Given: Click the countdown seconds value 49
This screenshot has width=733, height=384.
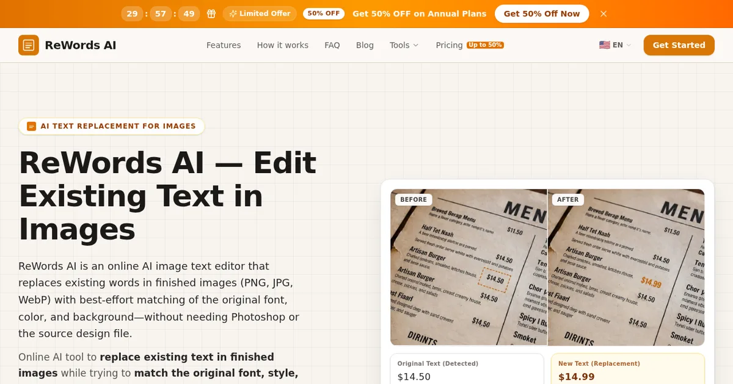Looking at the screenshot, I should pyautogui.click(x=189, y=13).
